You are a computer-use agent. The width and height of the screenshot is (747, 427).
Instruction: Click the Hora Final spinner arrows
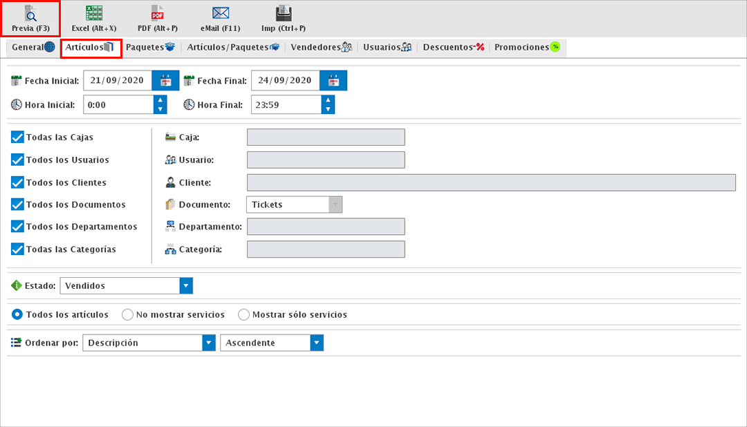tap(328, 105)
